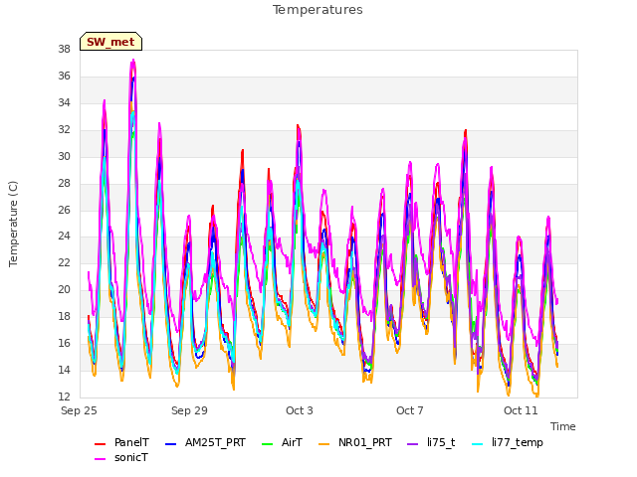Image resolution: width=637 pixels, height=477 pixels.
Task: Click the 38 y-axis tick label
Action: pos(64,49)
